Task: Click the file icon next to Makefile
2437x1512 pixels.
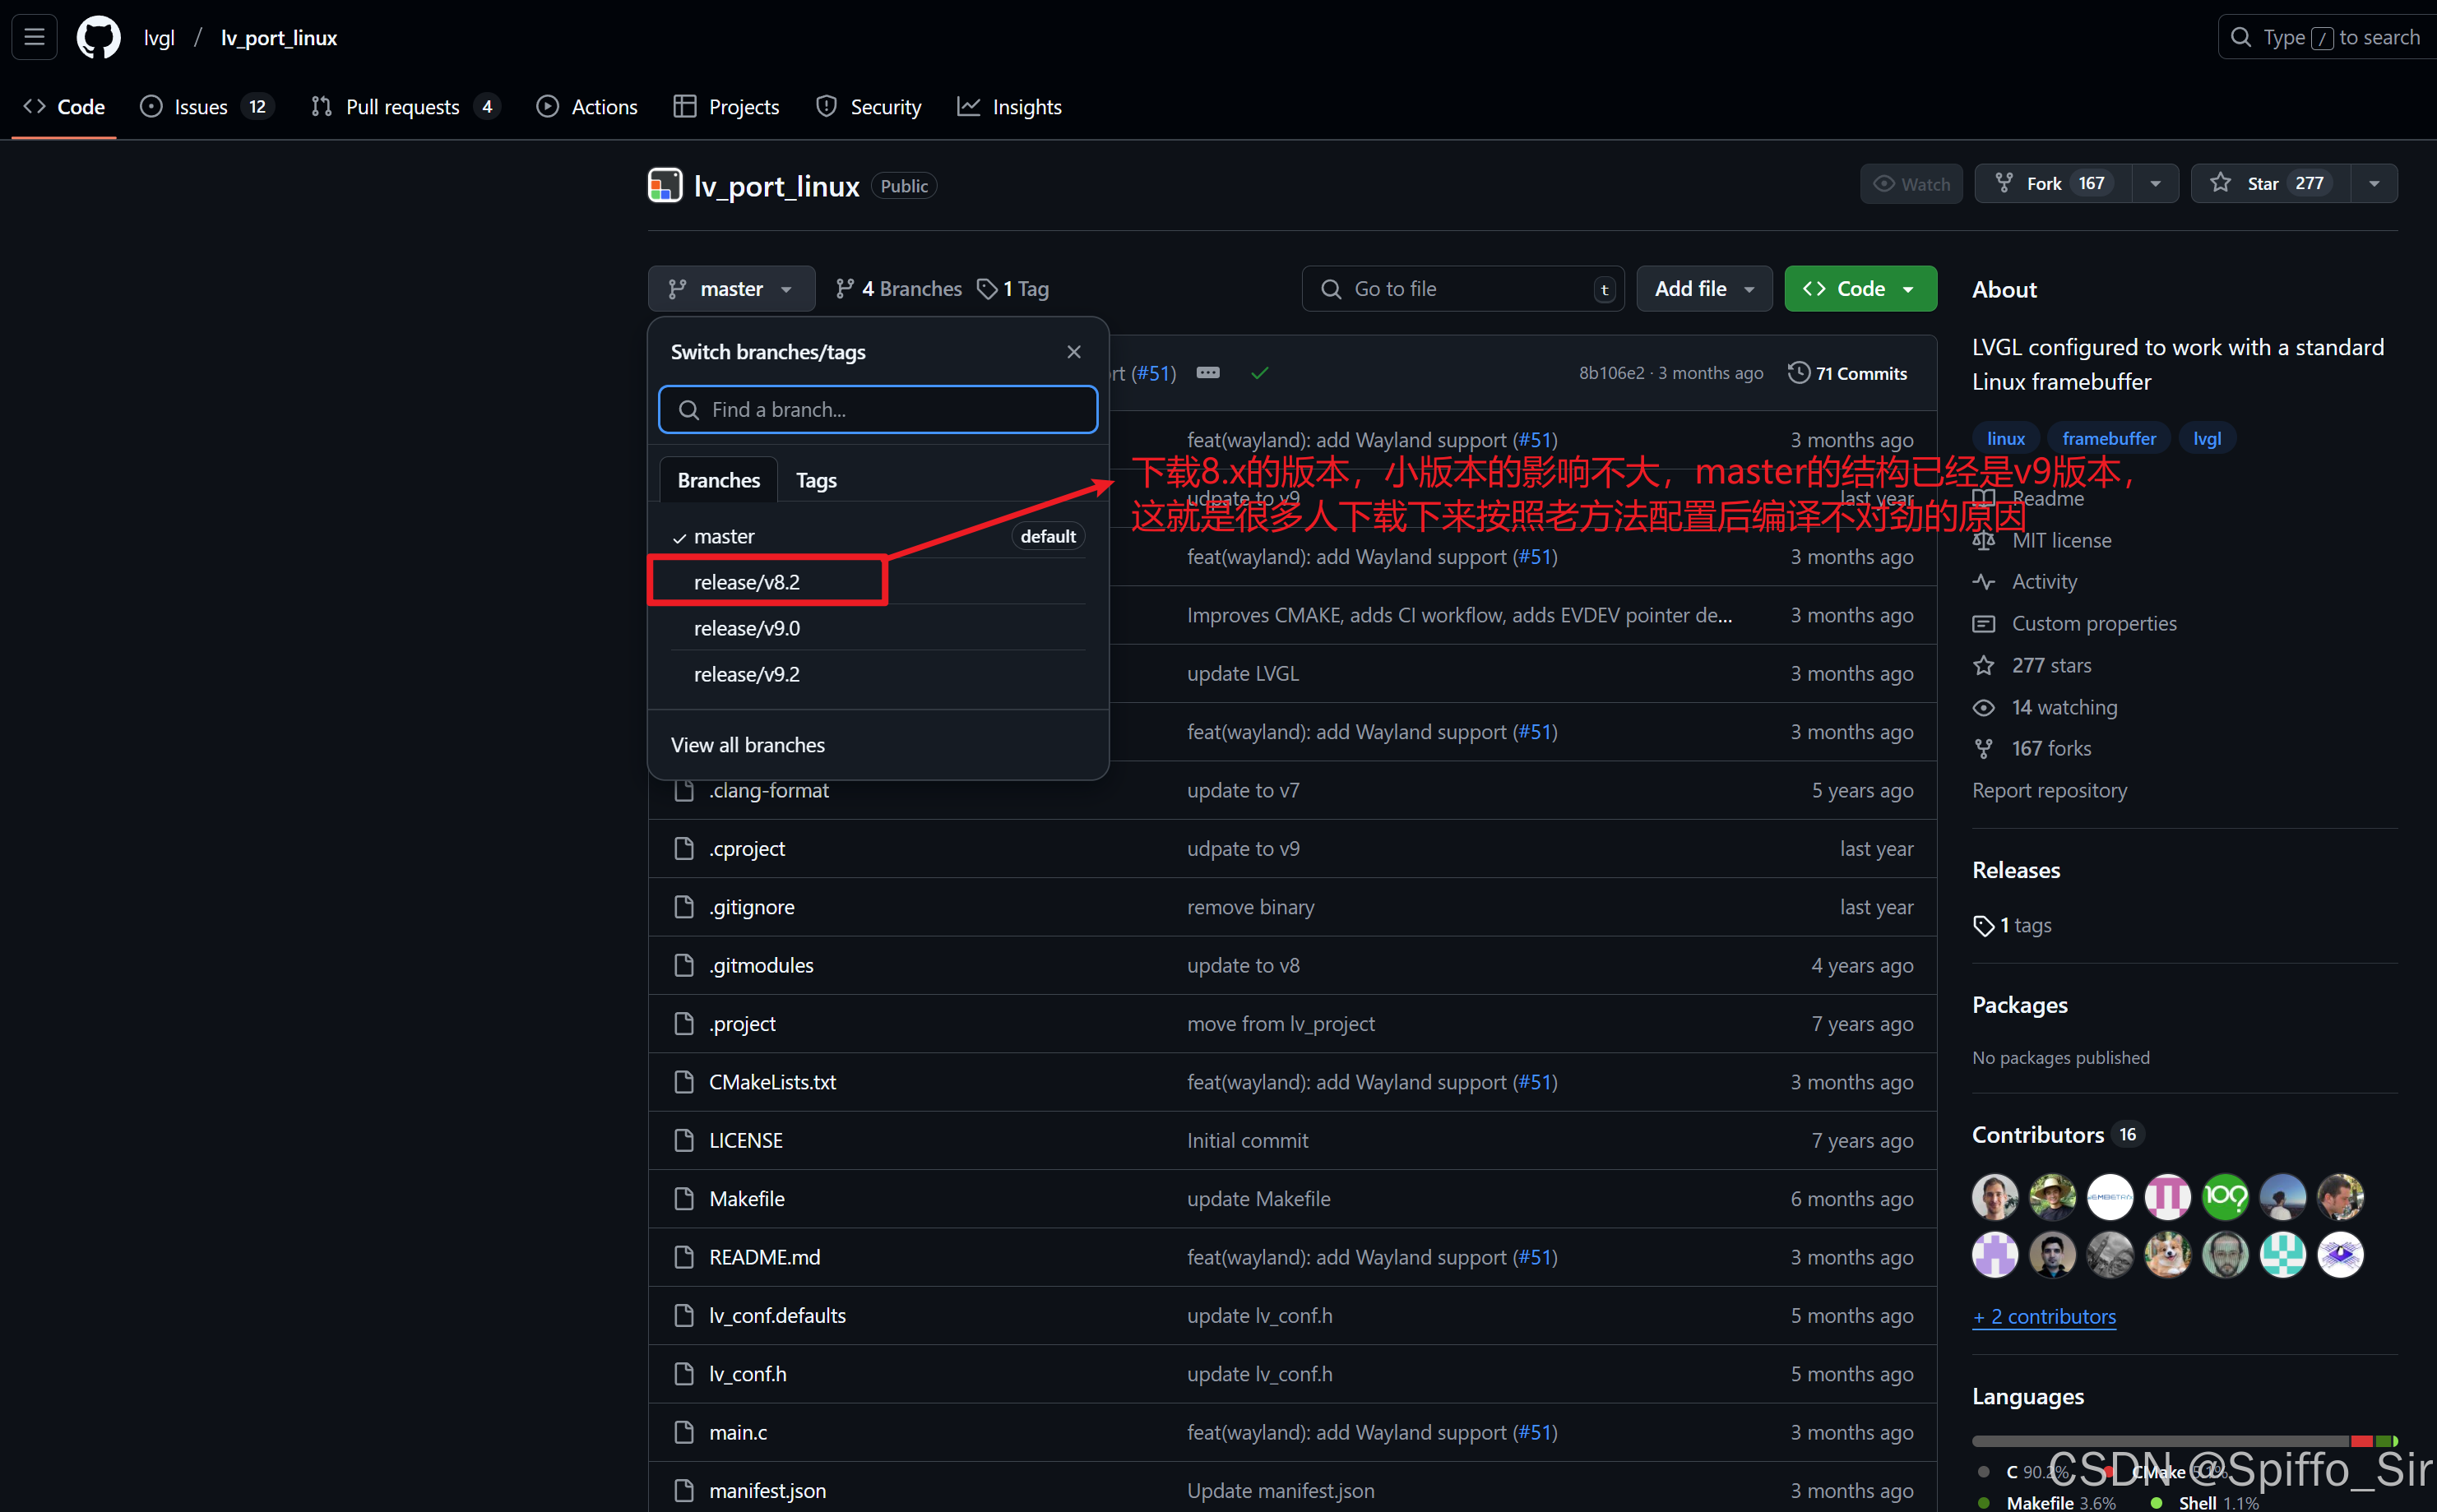Action: [684, 1198]
